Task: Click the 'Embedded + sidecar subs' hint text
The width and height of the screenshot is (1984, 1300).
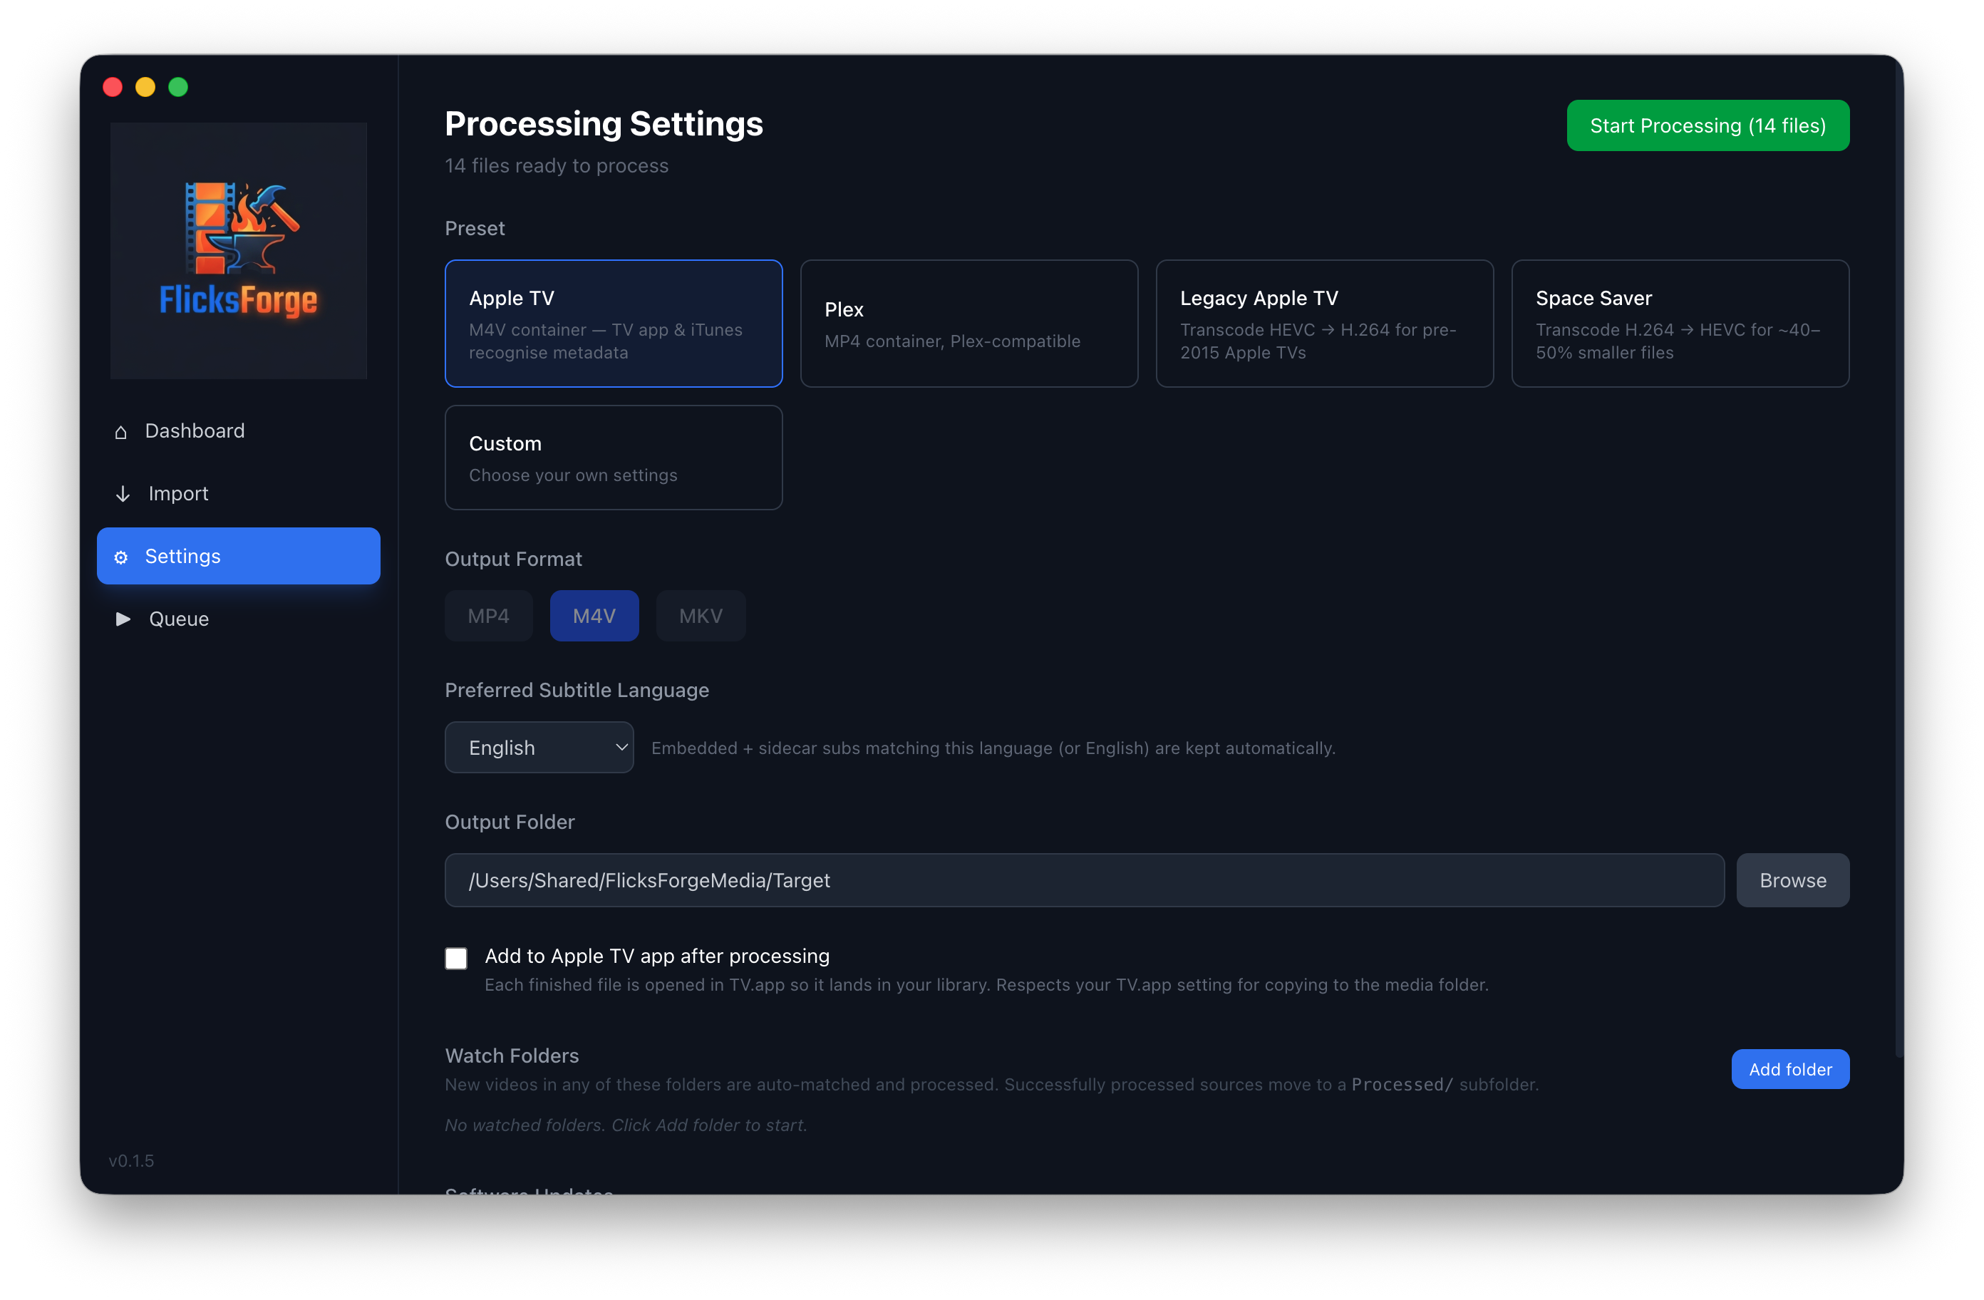Action: (x=993, y=749)
